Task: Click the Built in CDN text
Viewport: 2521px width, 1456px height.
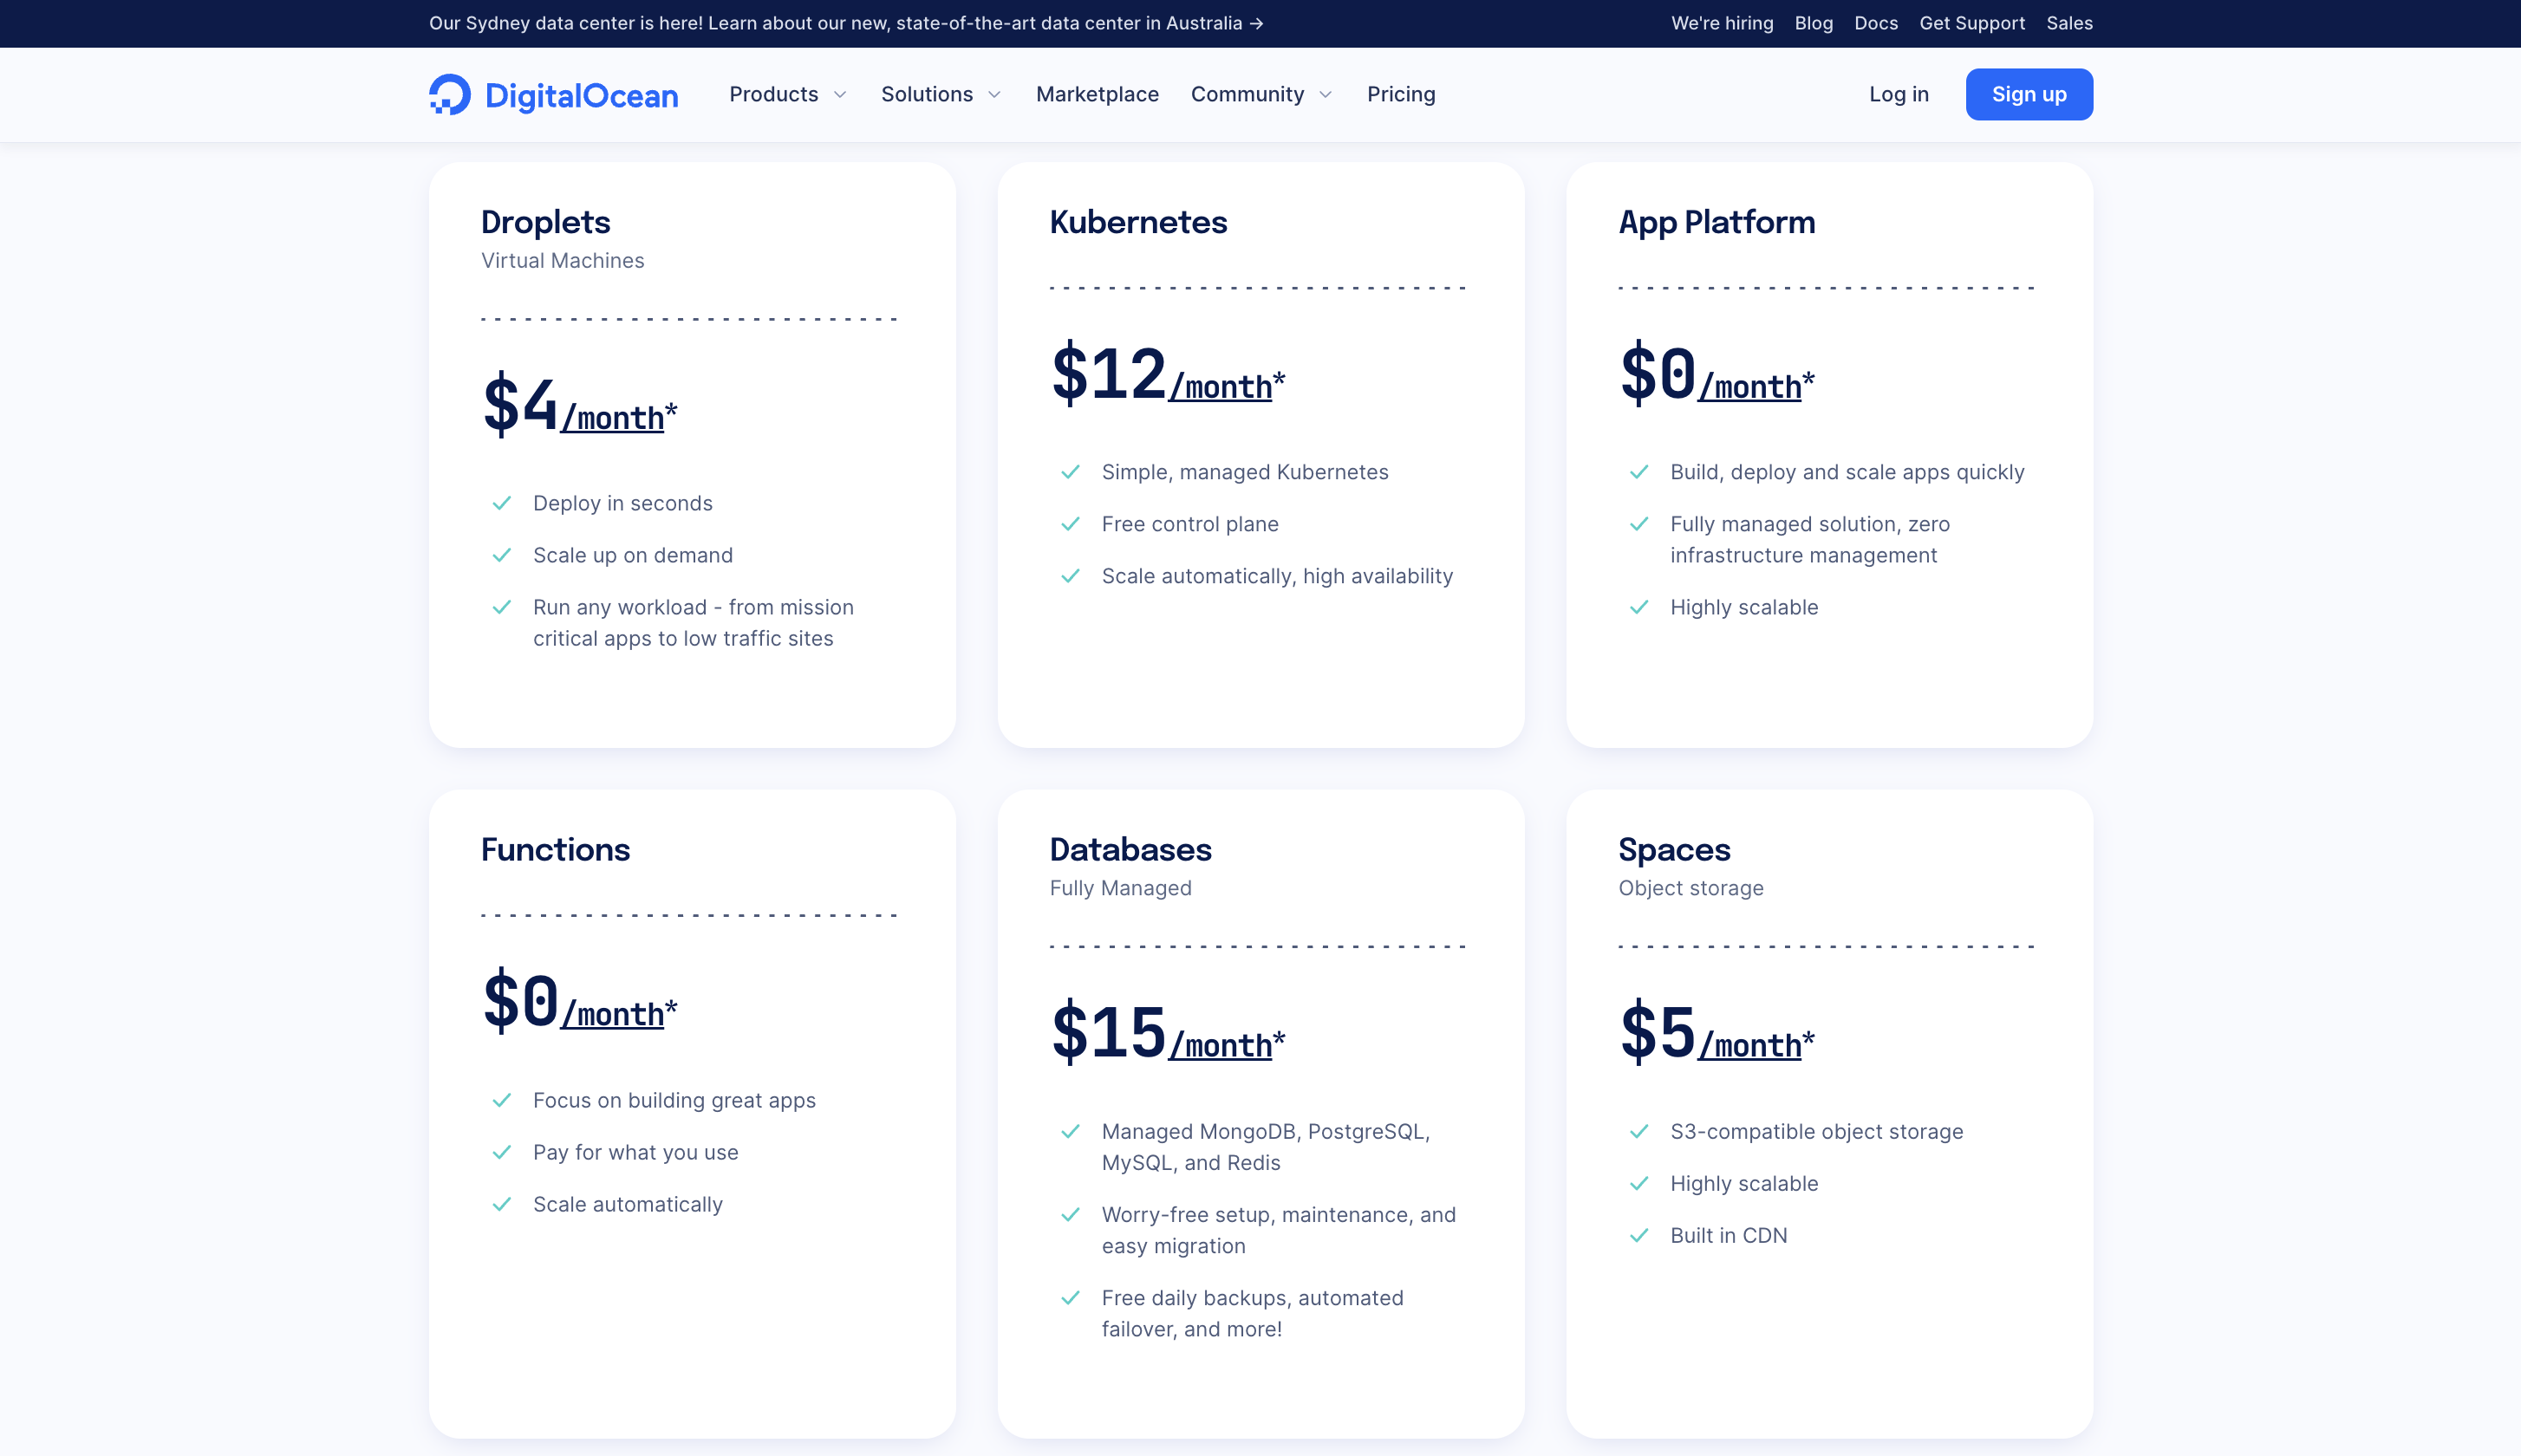Action: (x=1728, y=1235)
